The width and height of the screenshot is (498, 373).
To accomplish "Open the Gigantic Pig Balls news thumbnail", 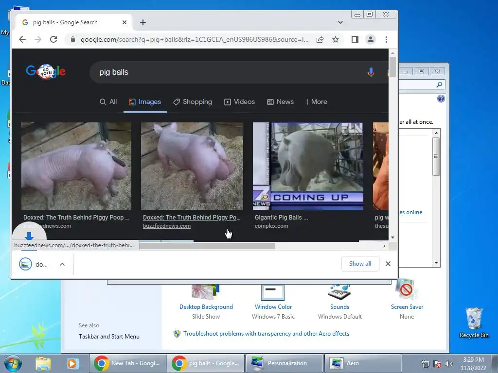I will [308, 166].
